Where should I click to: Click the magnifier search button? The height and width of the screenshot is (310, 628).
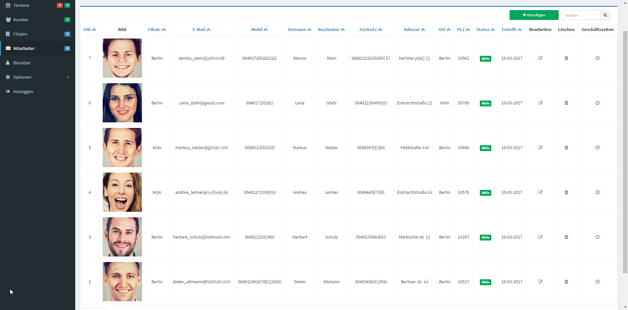tap(605, 15)
